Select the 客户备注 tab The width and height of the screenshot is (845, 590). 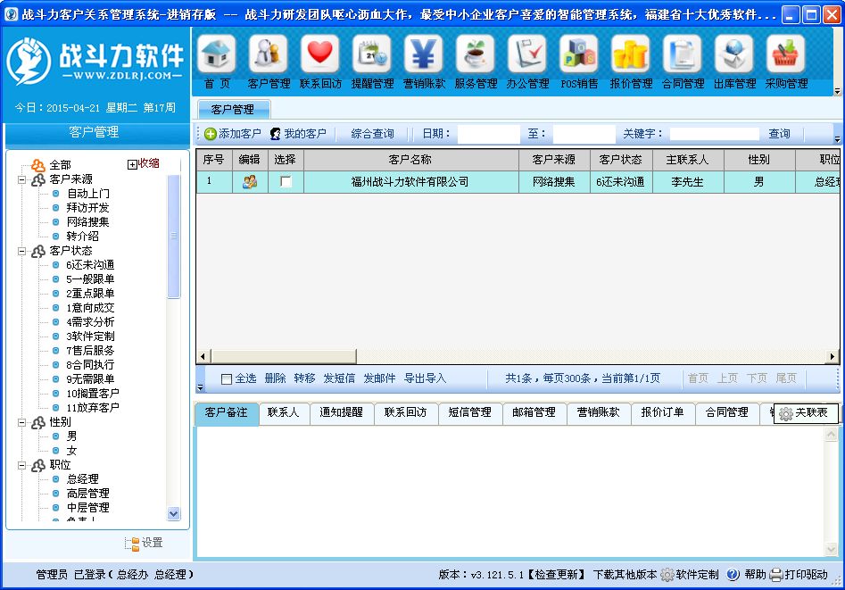(227, 412)
